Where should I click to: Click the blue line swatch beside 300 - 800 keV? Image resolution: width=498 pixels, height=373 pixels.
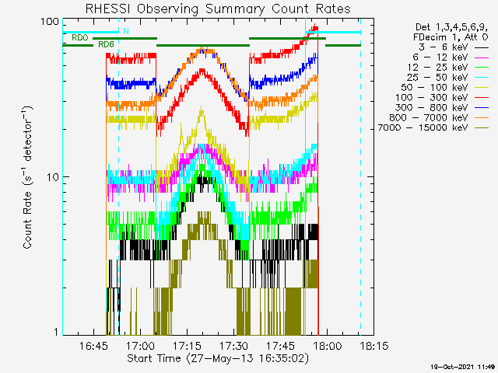(482, 108)
